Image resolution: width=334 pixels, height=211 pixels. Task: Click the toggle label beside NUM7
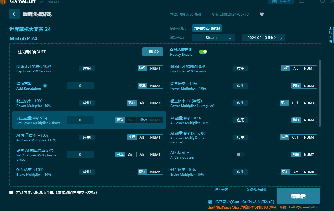click(296, 154)
